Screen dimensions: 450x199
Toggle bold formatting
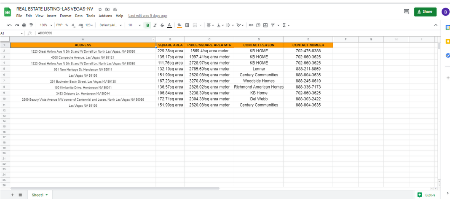point(147,25)
